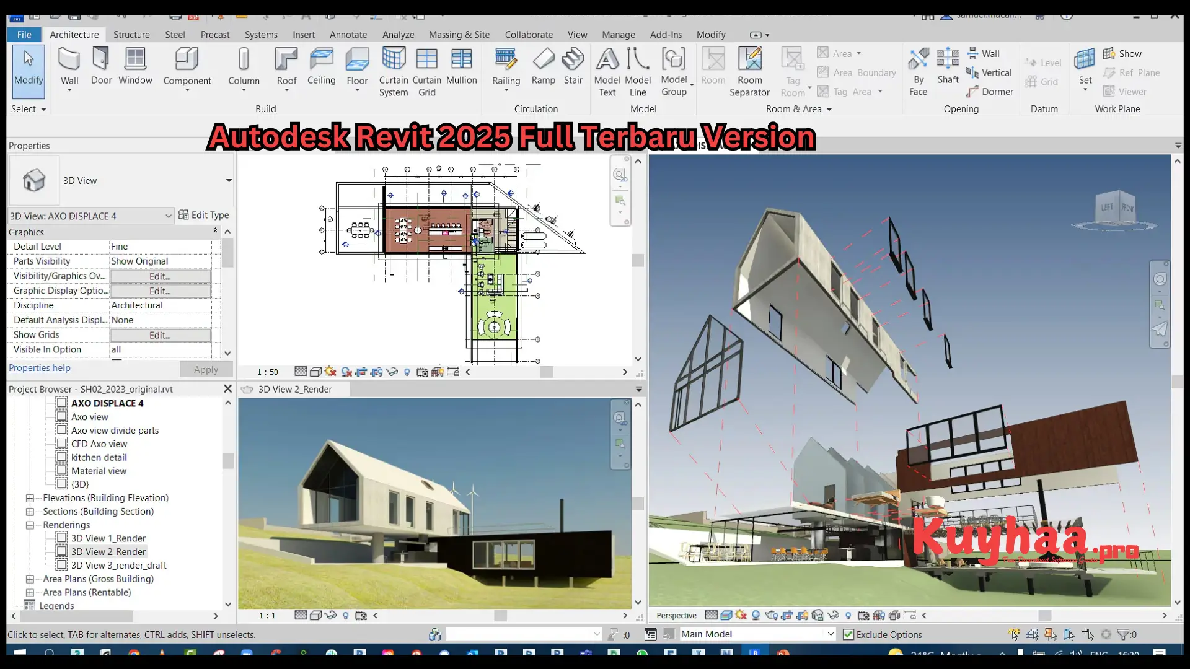
Task: Click Apply in the Properties panel
Action: click(206, 369)
